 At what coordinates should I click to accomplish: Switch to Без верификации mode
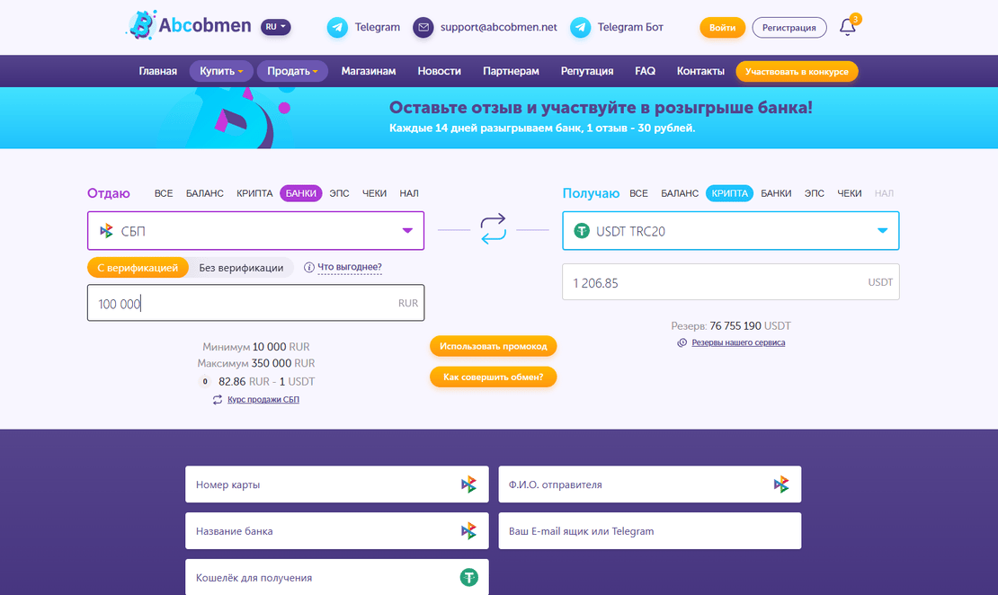click(x=241, y=267)
